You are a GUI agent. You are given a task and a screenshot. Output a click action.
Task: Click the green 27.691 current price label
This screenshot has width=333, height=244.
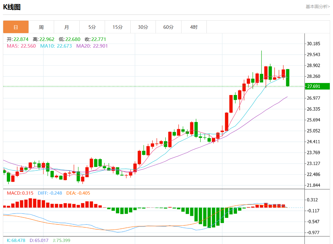(317, 86)
